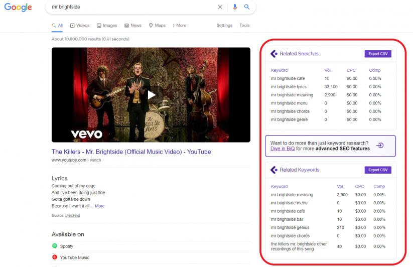Open the All results tab
This screenshot has width=413, height=267.
click(57, 26)
